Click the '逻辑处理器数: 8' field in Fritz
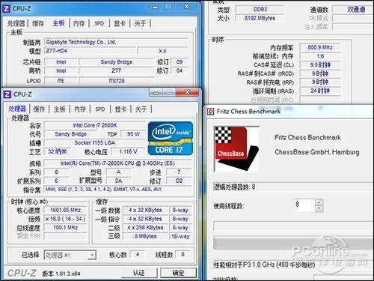Viewport: 374px width, 281px height. [293, 187]
